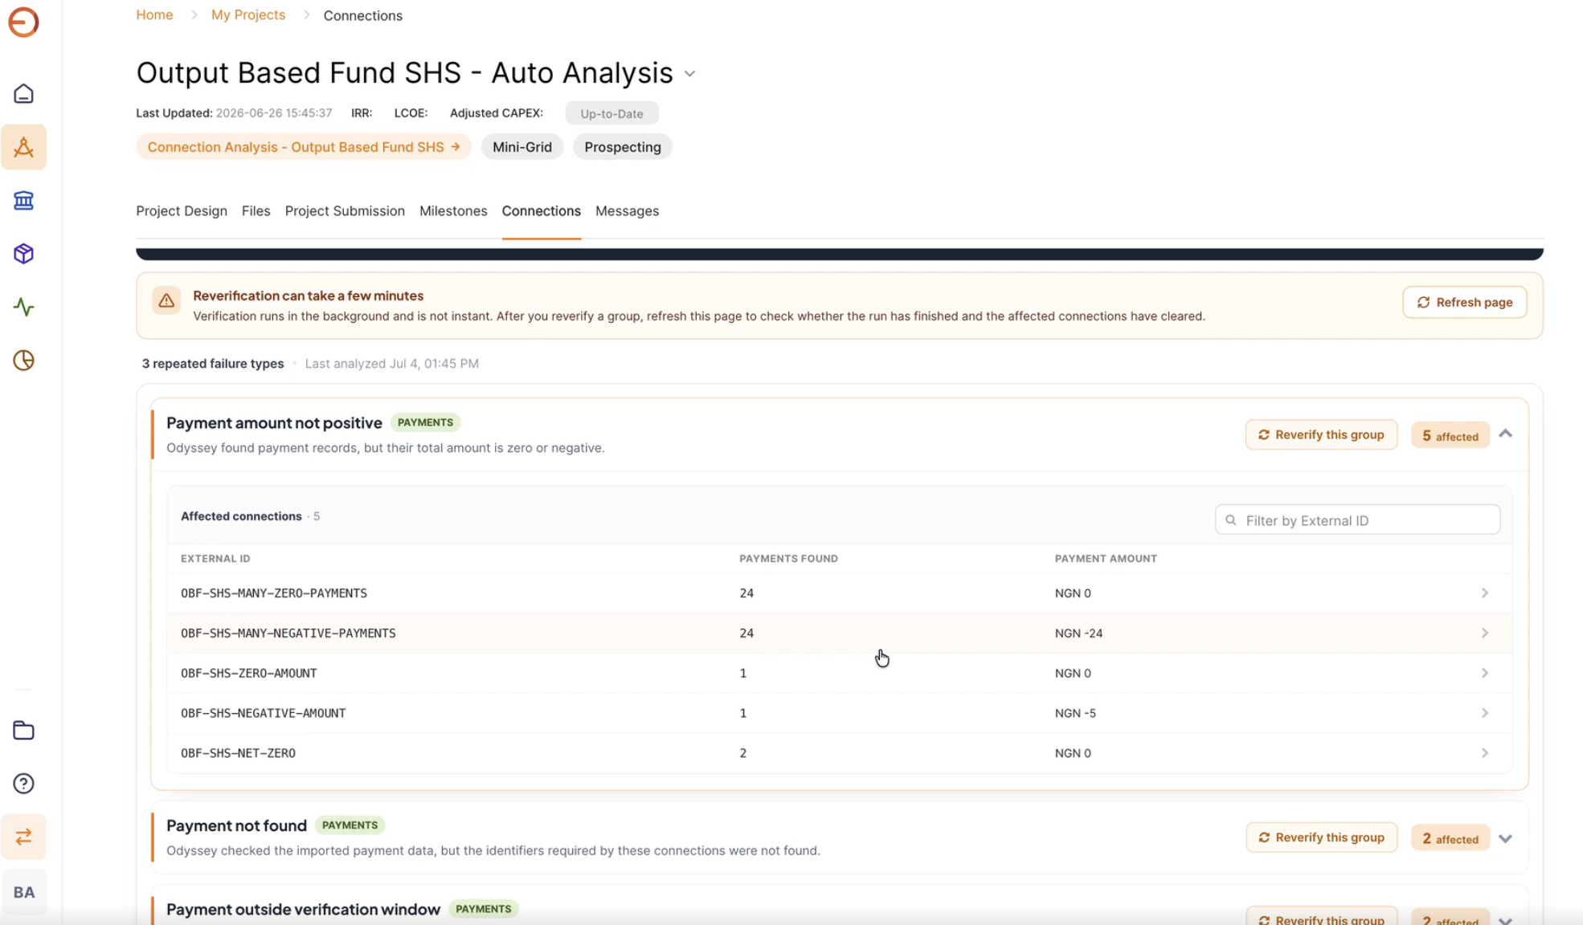Open OBF-SHS-NEGATIVE-AMOUNT row chevron

click(x=1485, y=713)
